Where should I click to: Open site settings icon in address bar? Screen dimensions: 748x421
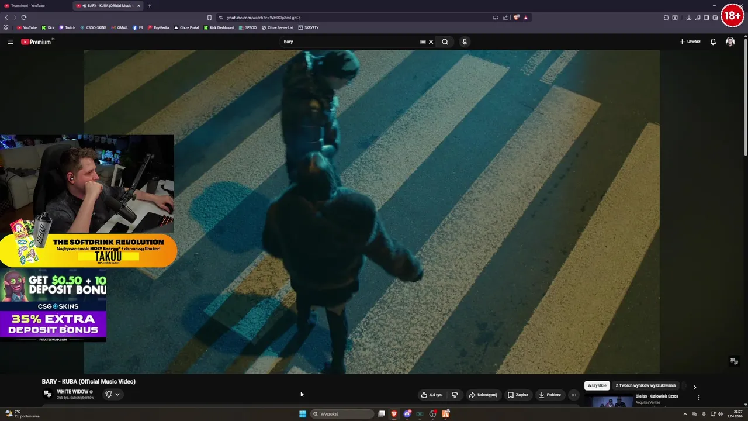(220, 18)
